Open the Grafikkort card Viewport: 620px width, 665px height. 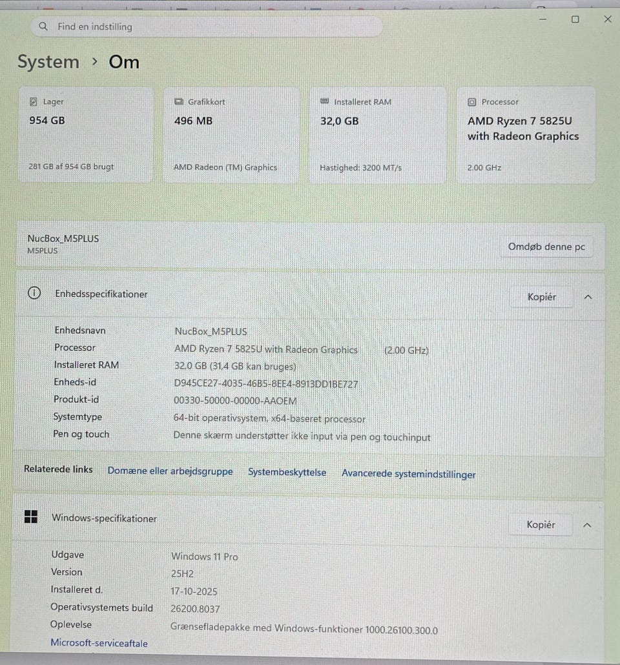click(231, 136)
